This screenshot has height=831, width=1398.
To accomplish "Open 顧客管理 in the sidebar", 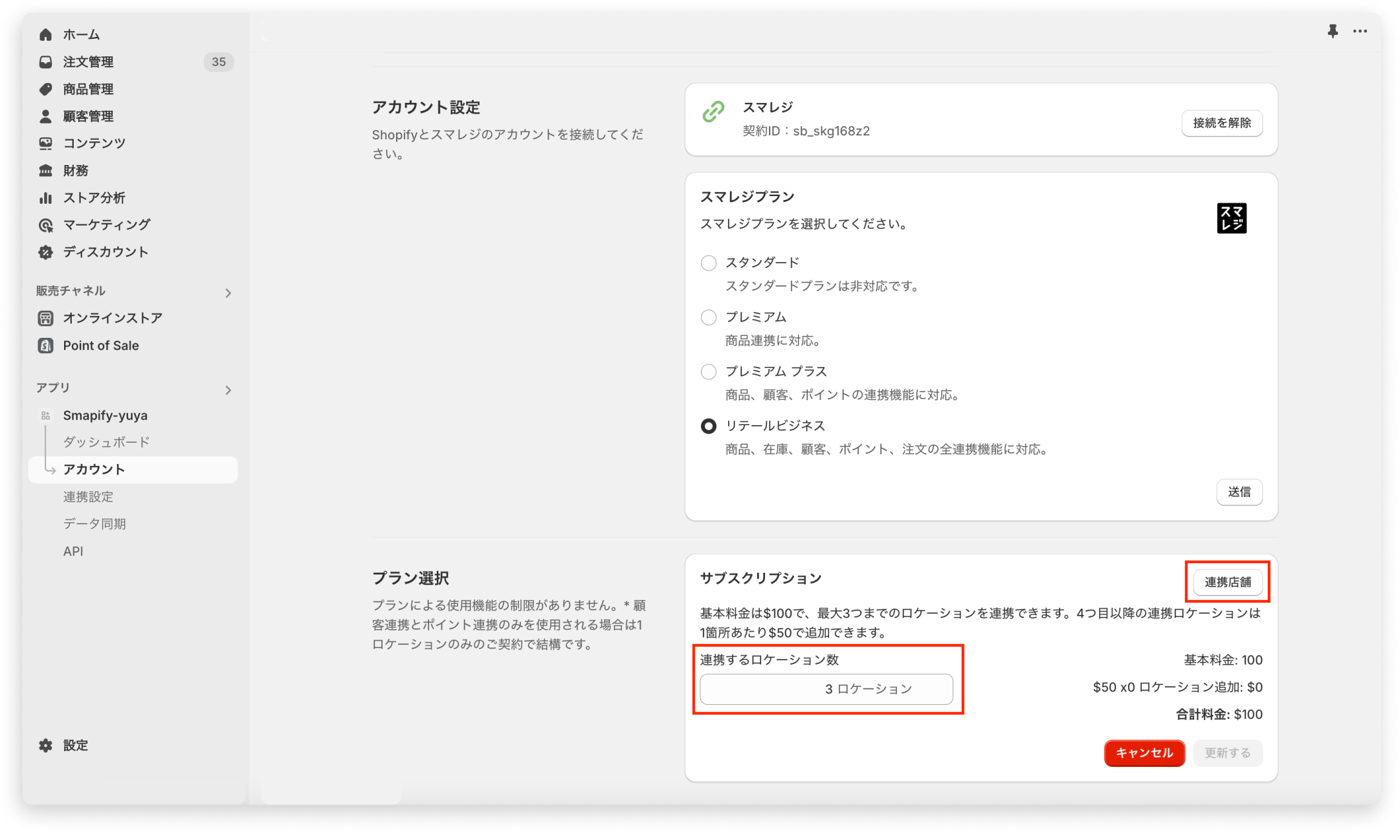I will [x=88, y=116].
